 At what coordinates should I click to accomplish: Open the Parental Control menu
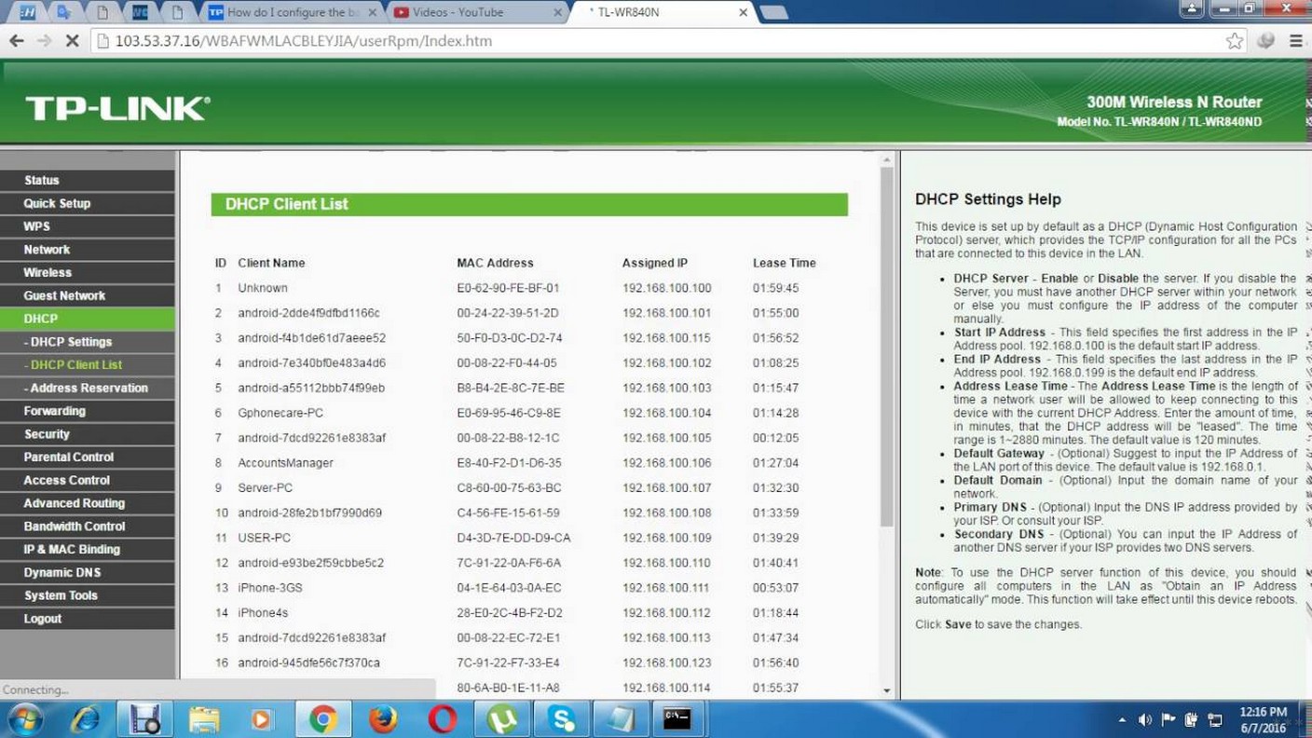tap(87, 457)
